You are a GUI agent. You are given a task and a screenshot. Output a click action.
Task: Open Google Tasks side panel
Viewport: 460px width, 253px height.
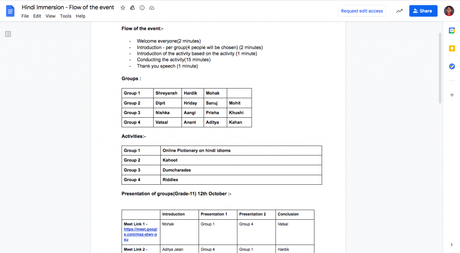[x=452, y=67]
